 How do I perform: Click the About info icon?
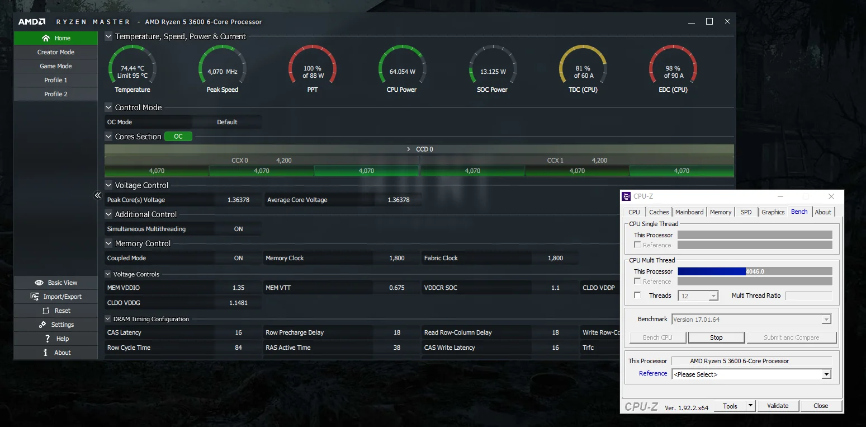[46, 353]
